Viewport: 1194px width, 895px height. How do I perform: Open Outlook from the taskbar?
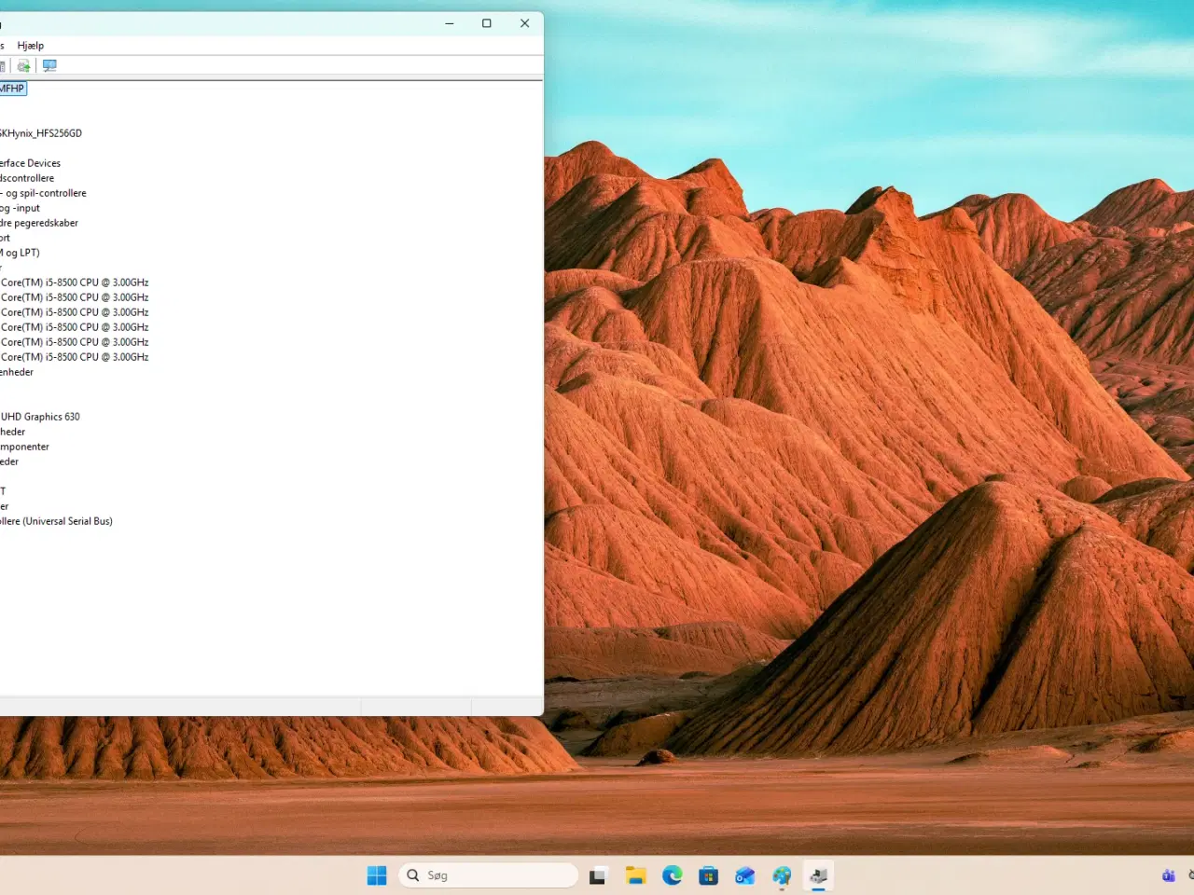[745, 875]
